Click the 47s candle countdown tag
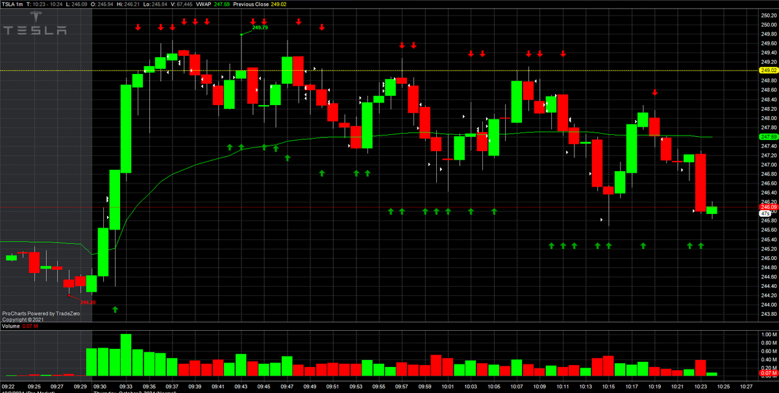This screenshot has height=393, width=779. [765, 213]
